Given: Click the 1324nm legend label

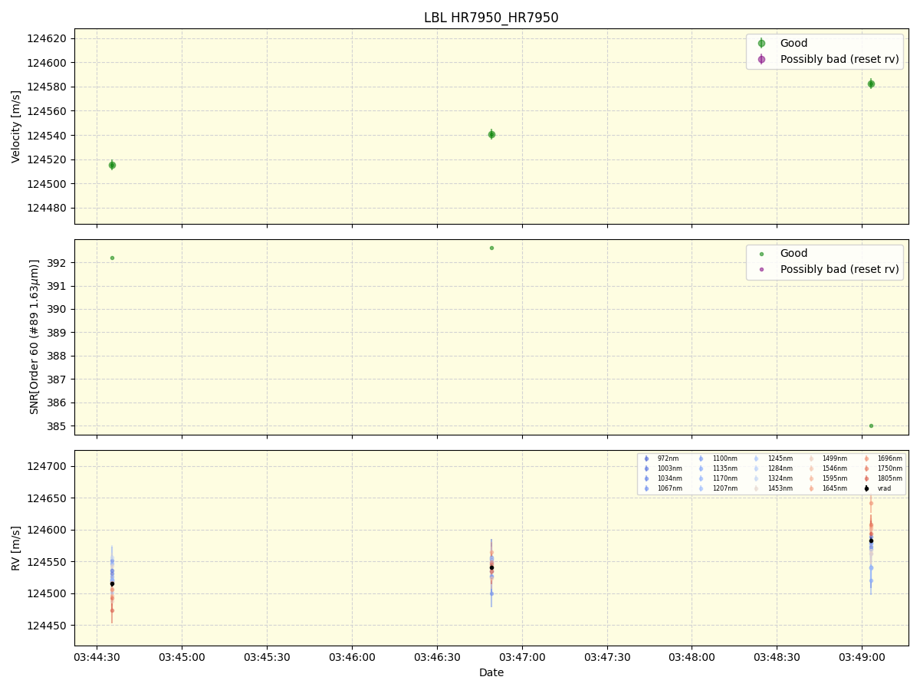Looking at the screenshot, I should [x=780, y=478].
